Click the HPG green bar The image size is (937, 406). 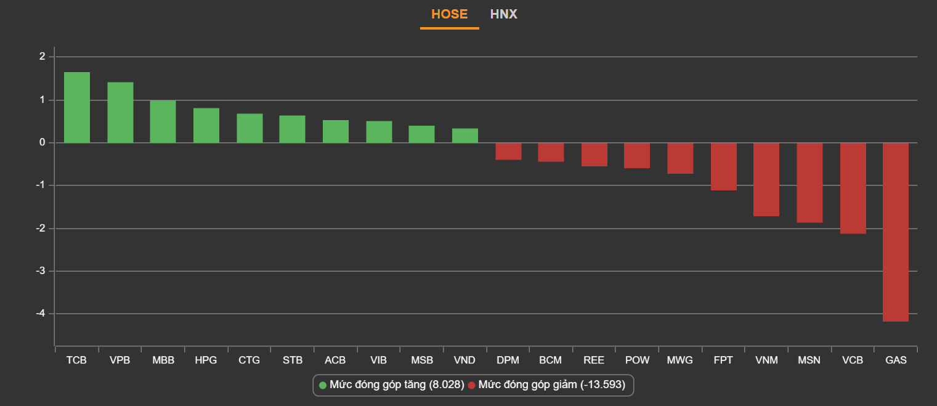206,126
